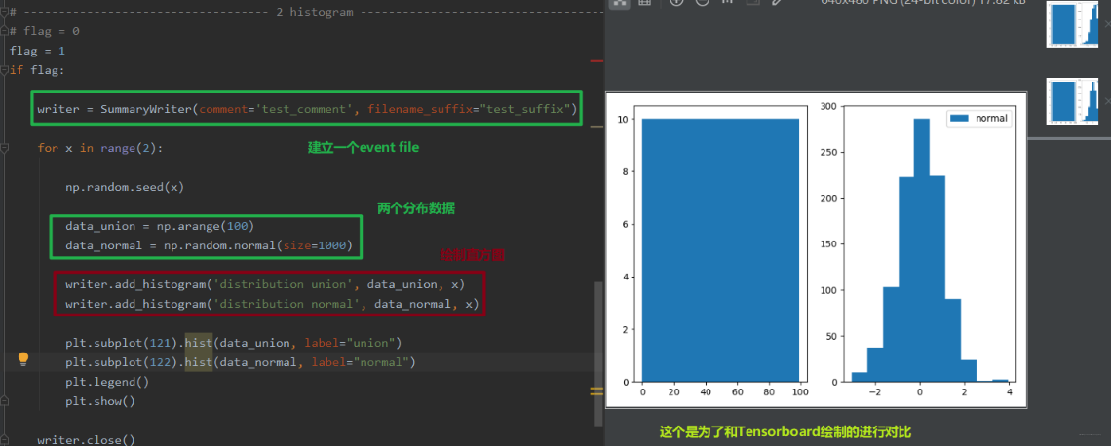Viewport: 1111px width, 446px height.
Task: Click the red error stripe mark near 'if flag:'
Action: tap(596, 61)
